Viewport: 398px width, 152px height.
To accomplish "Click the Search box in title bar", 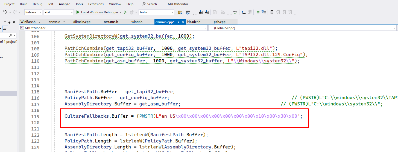I will (151, 4).
